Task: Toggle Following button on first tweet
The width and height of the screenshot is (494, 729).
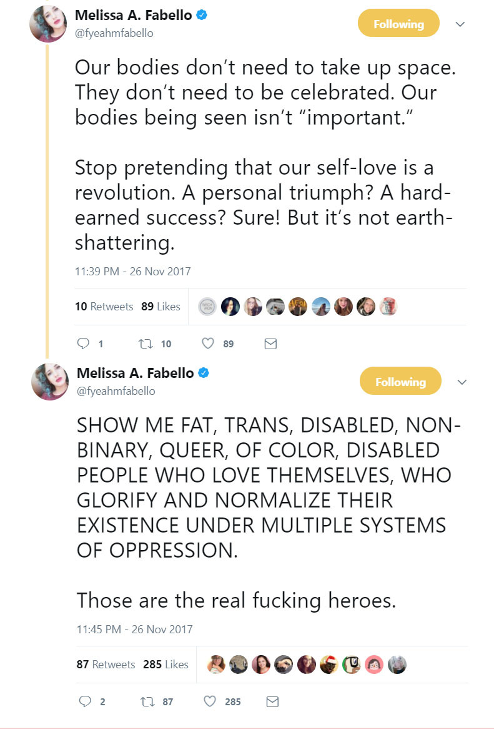Action: (x=398, y=24)
